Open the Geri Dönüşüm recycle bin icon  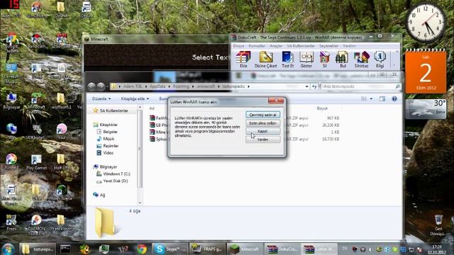click(x=438, y=225)
